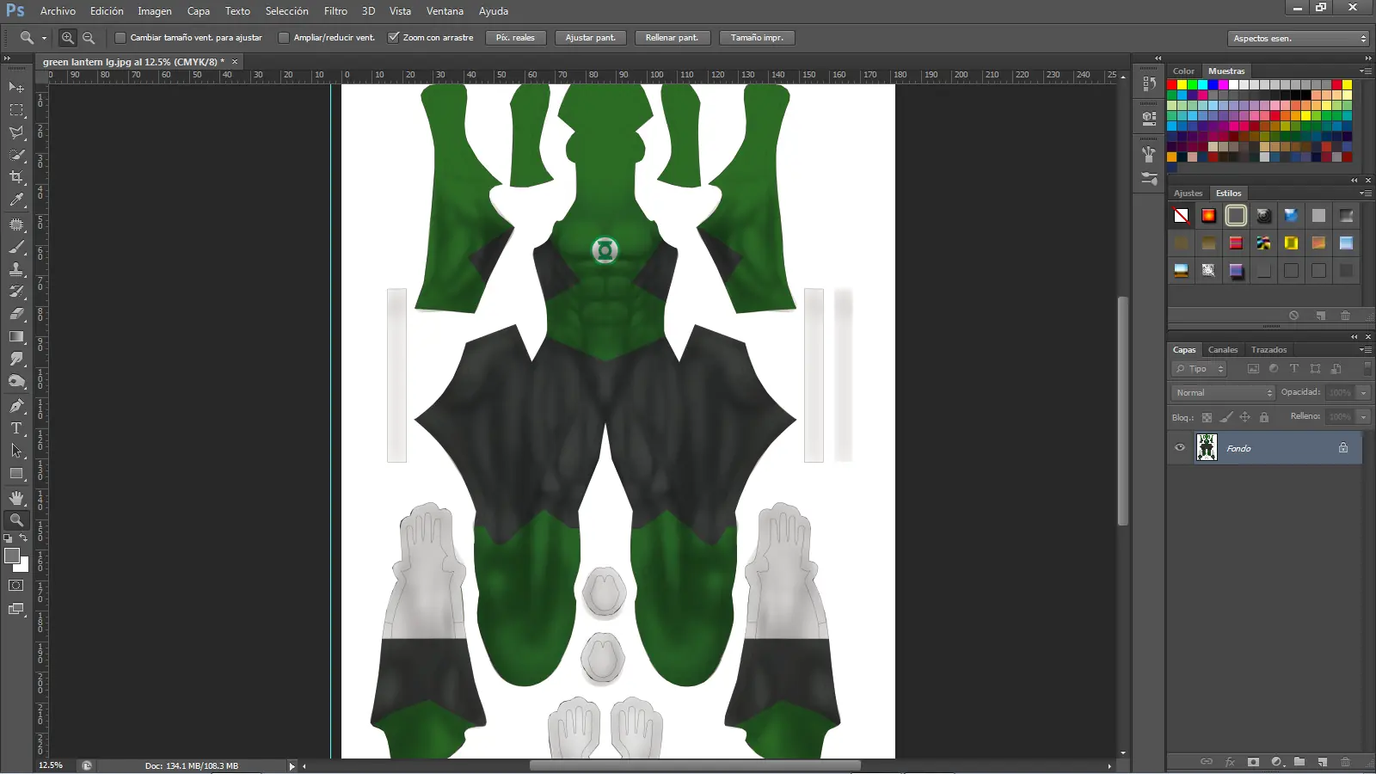Select the Polygonal Lasso tool
The height and width of the screenshot is (774, 1376).
pos(16,132)
